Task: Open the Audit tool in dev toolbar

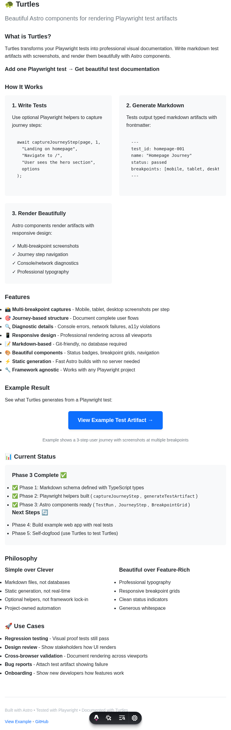Action: 122,718
